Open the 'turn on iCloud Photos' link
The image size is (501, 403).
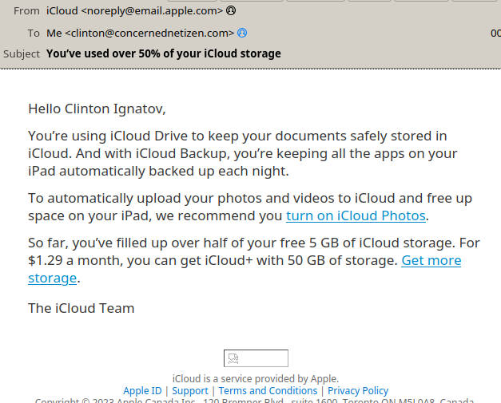tap(356, 216)
